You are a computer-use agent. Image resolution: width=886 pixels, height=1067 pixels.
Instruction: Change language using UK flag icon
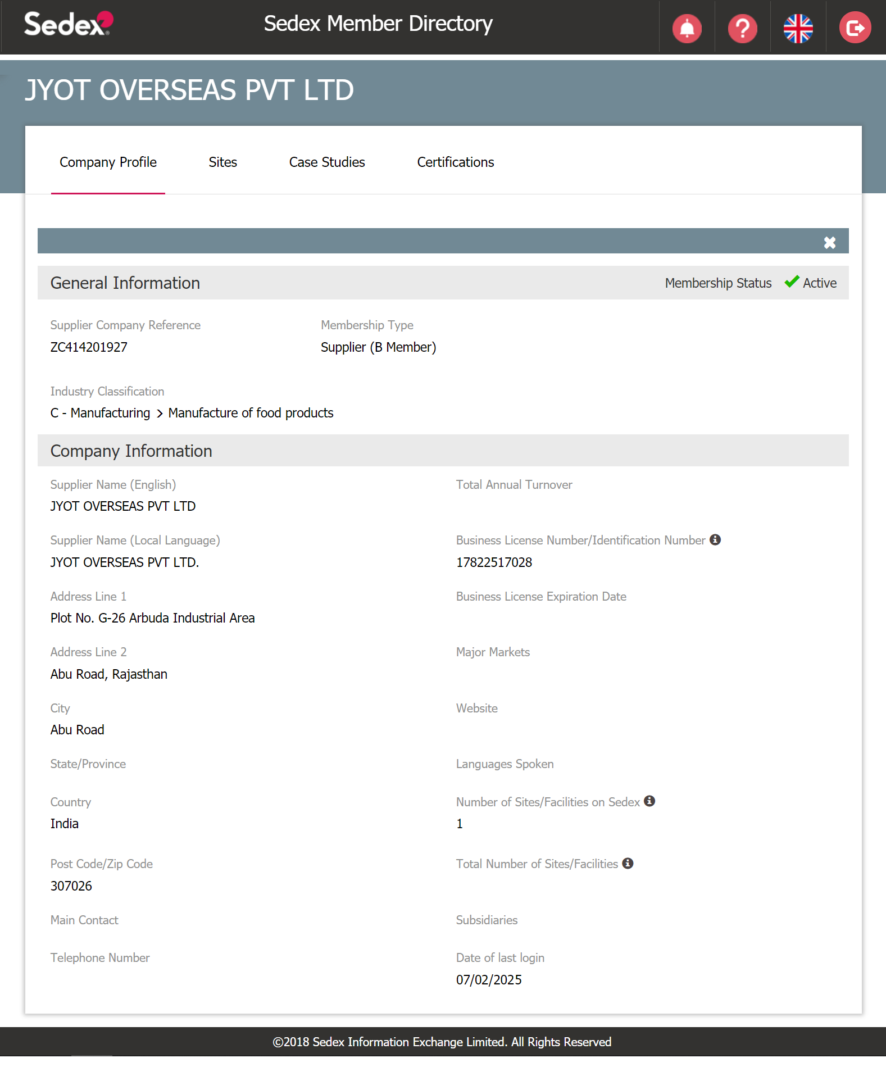click(798, 28)
